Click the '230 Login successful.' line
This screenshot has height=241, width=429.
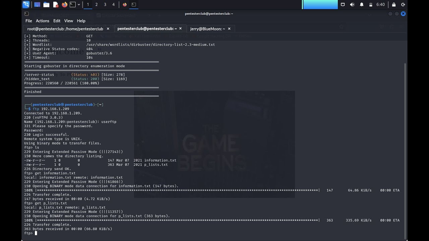[x=47, y=135]
